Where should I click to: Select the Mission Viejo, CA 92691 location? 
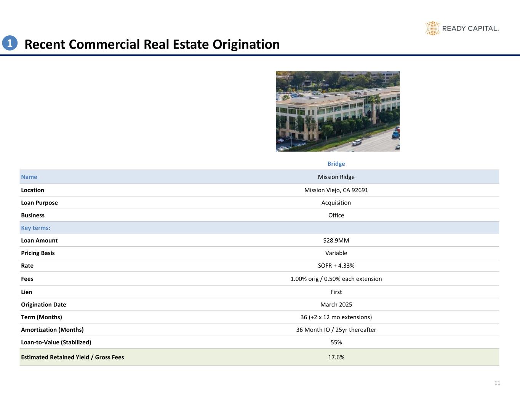[336, 190]
